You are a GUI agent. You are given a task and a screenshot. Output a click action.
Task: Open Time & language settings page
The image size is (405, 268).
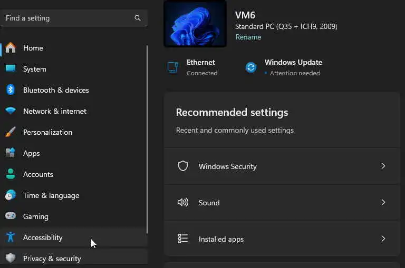click(51, 195)
